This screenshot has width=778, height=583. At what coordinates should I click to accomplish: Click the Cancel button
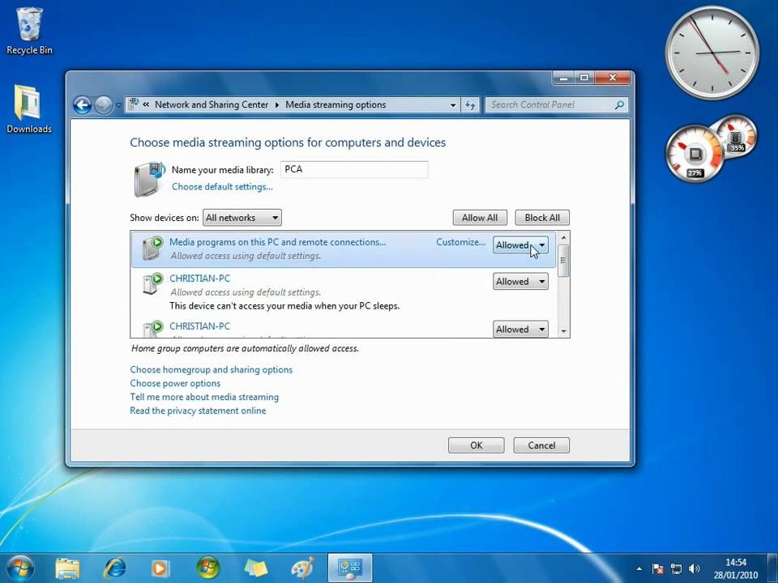pyautogui.click(x=541, y=445)
